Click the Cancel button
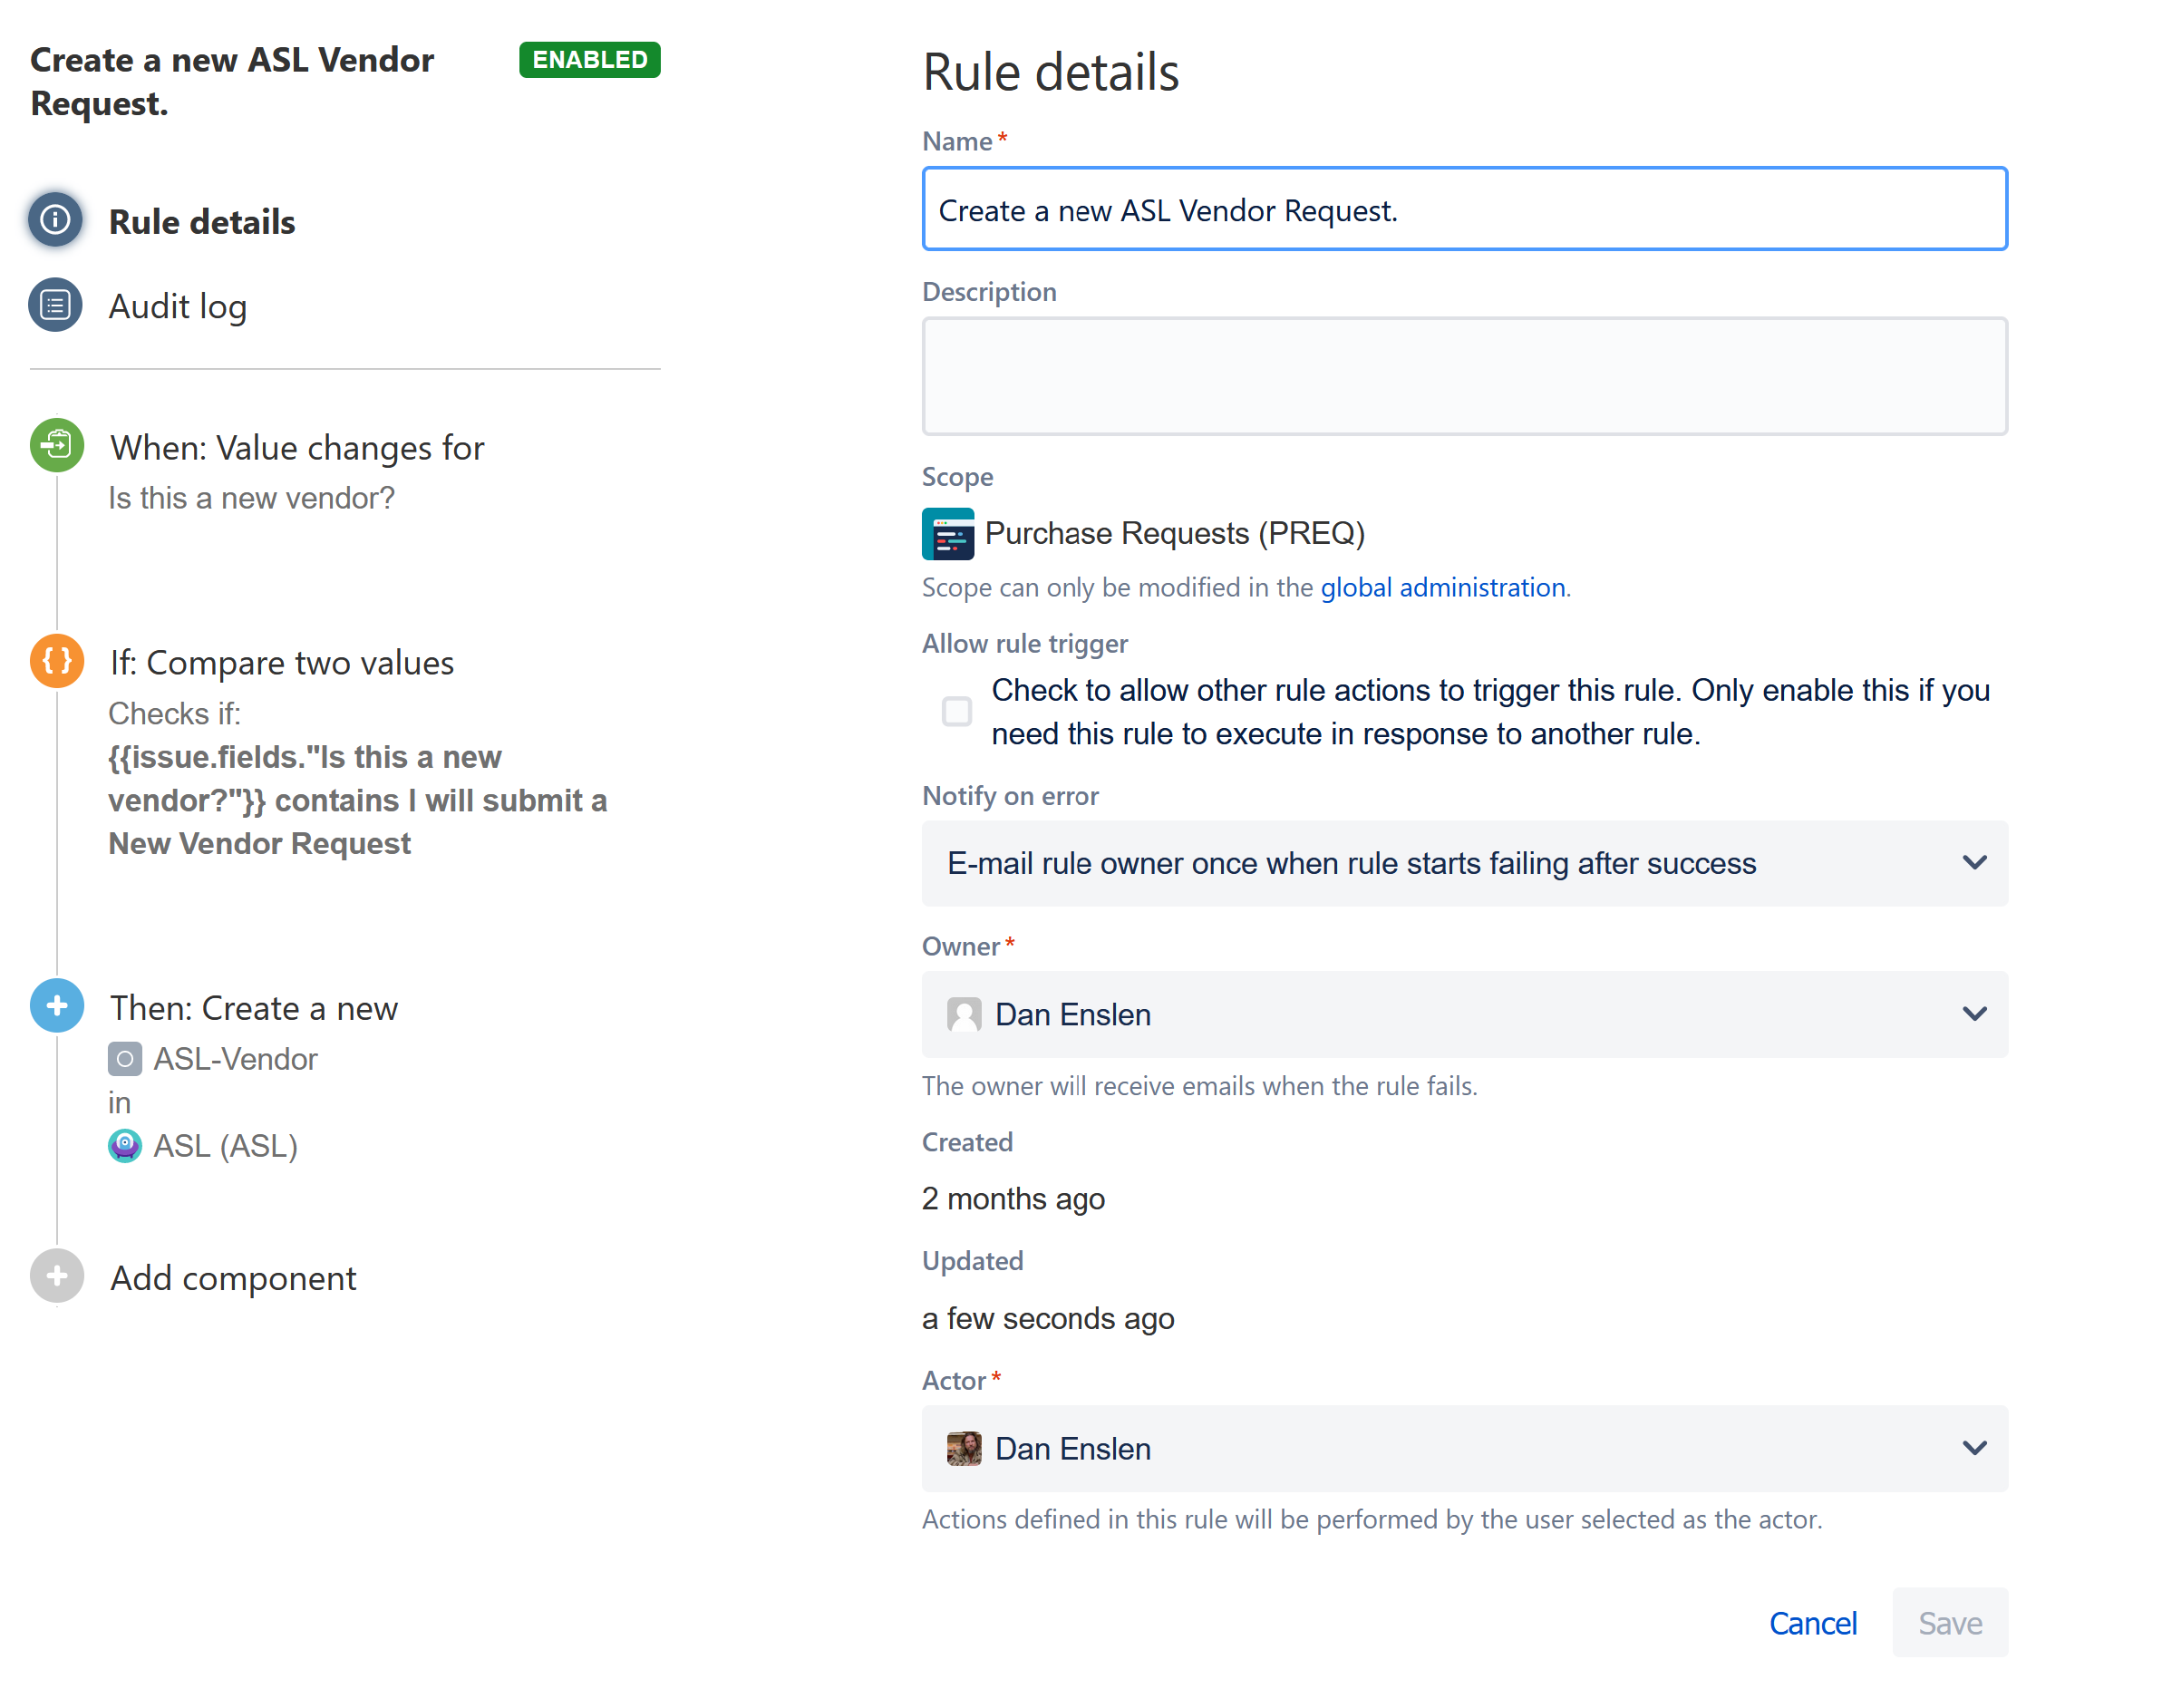Image resolution: width=2162 pixels, height=1708 pixels. (x=1812, y=1622)
